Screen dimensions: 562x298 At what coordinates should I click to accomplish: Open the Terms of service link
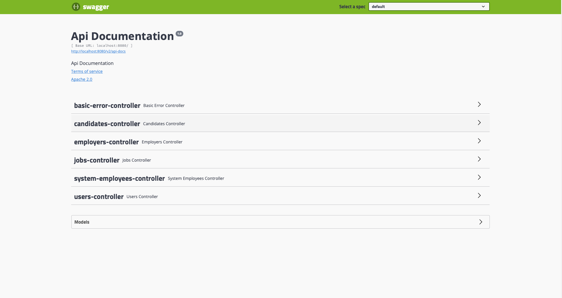[87, 71]
